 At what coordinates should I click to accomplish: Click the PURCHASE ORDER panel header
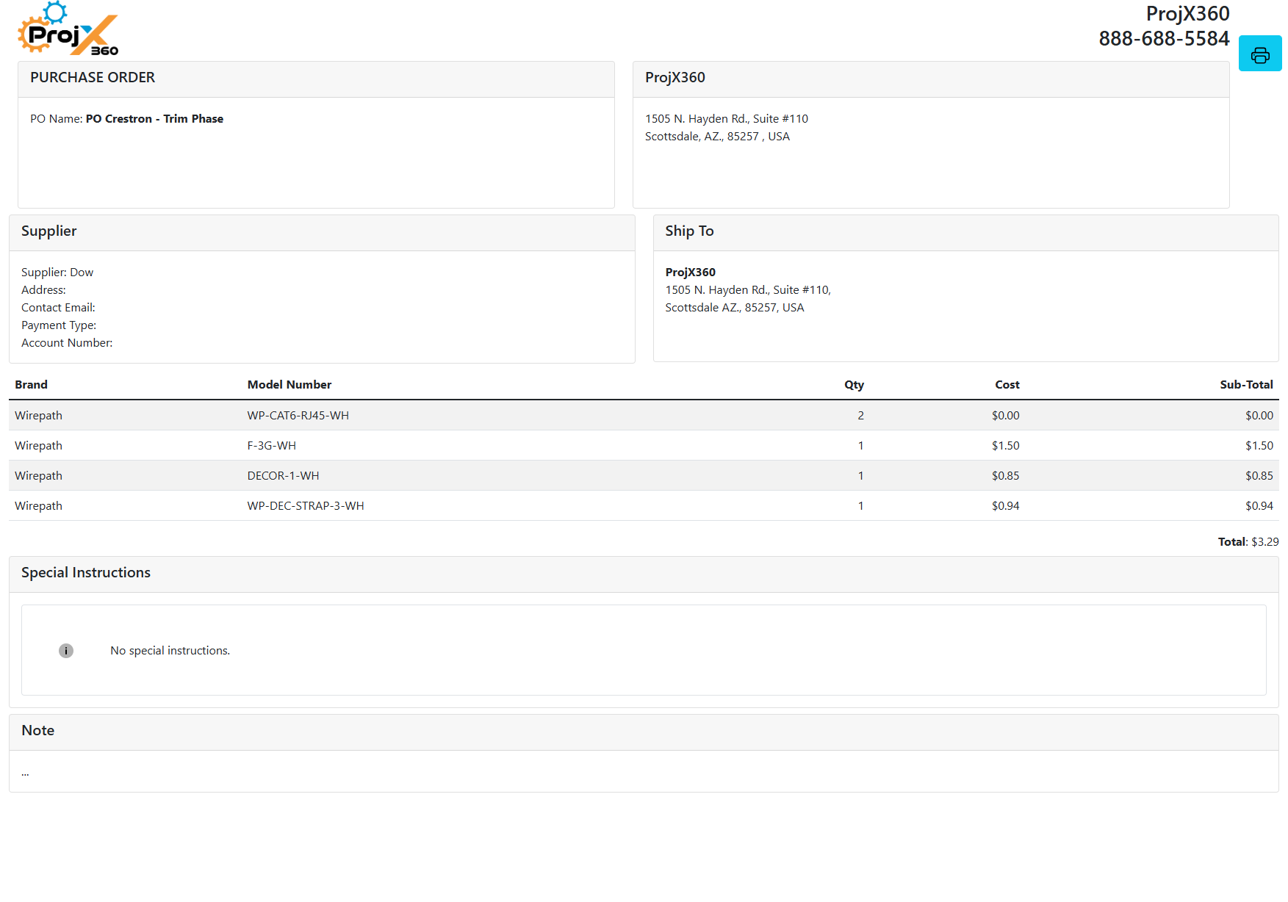(x=316, y=79)
